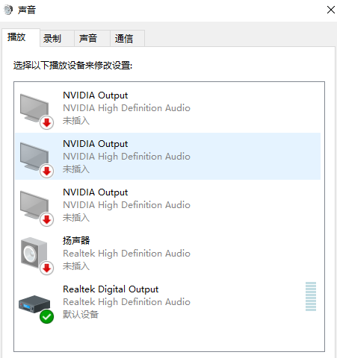
Task: Click the monitor icon of the bottom NVIDIA Output
Action: click(34, 204)
